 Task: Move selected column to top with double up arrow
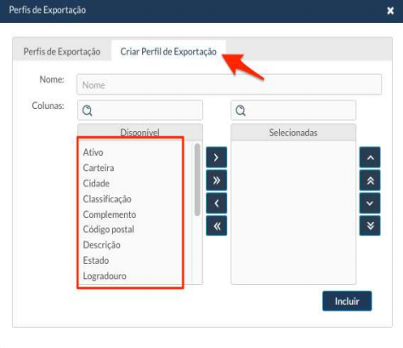370,180
